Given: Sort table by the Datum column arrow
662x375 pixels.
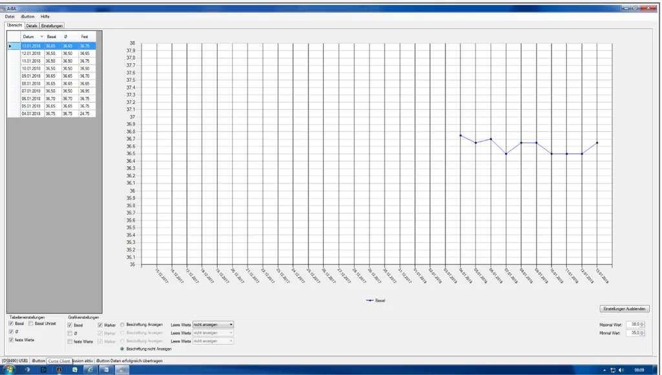Looking at the screenshot, I should 42,37.
